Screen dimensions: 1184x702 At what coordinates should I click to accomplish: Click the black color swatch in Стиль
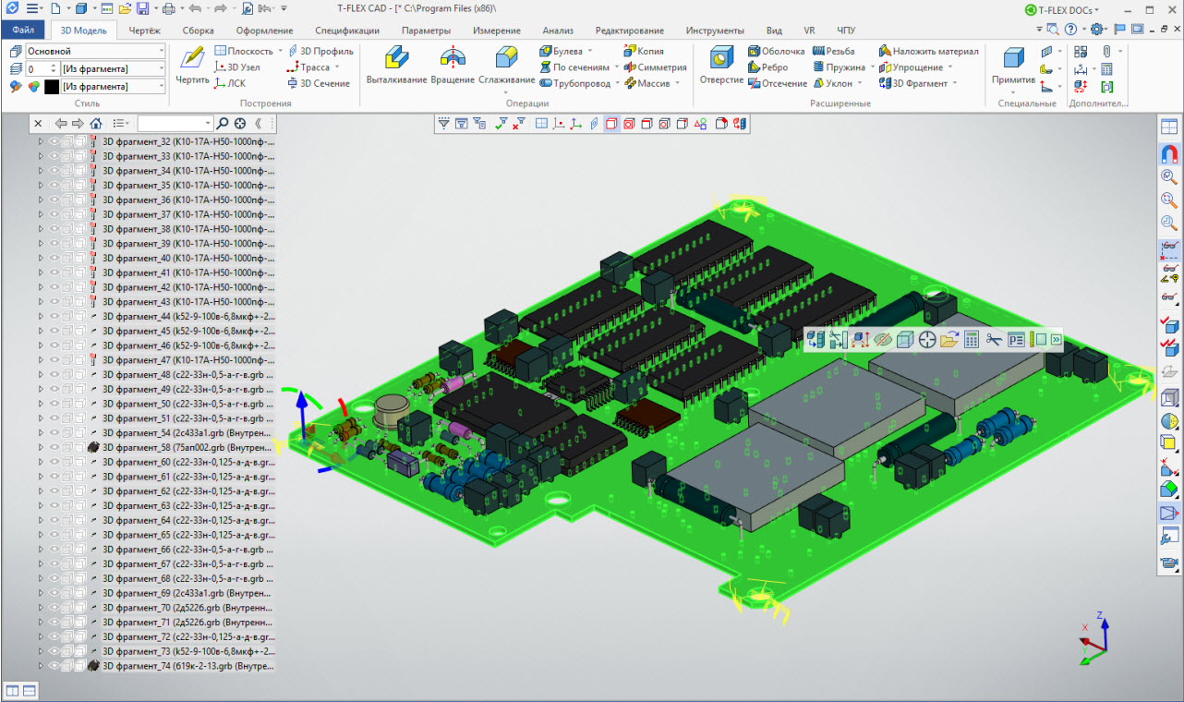click(52, 86)
